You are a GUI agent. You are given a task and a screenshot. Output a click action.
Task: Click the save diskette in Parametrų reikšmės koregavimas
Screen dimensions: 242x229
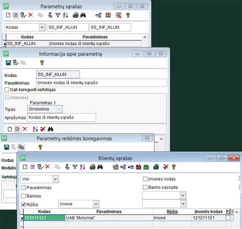click(x=7, y=147)
